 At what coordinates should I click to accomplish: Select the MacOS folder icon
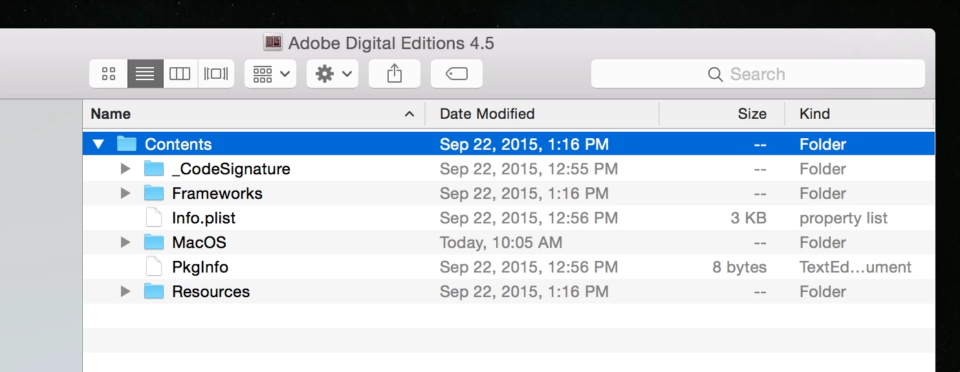154,242
